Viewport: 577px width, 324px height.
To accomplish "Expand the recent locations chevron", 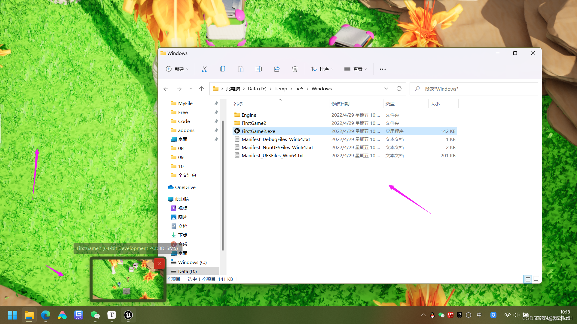I will [191, 88].
